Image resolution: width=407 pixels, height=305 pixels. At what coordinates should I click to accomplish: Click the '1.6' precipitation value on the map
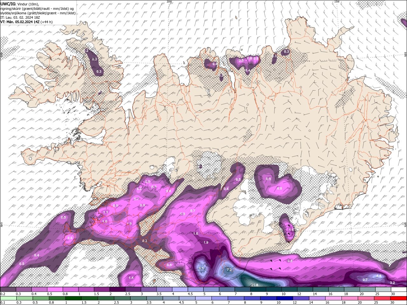click(x=196, y=234)
